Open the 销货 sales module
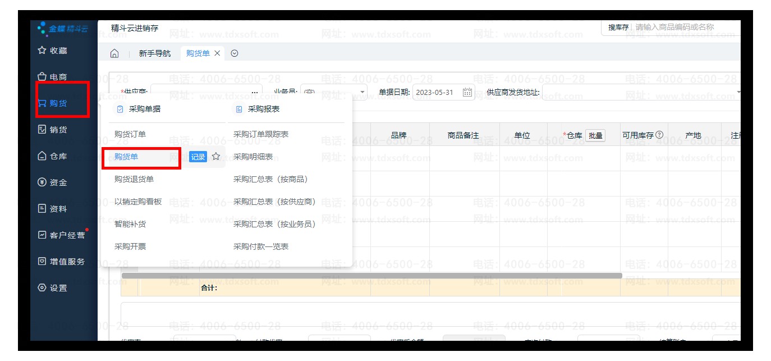Screen dimensions: 771x361 [x=52, y=130]
